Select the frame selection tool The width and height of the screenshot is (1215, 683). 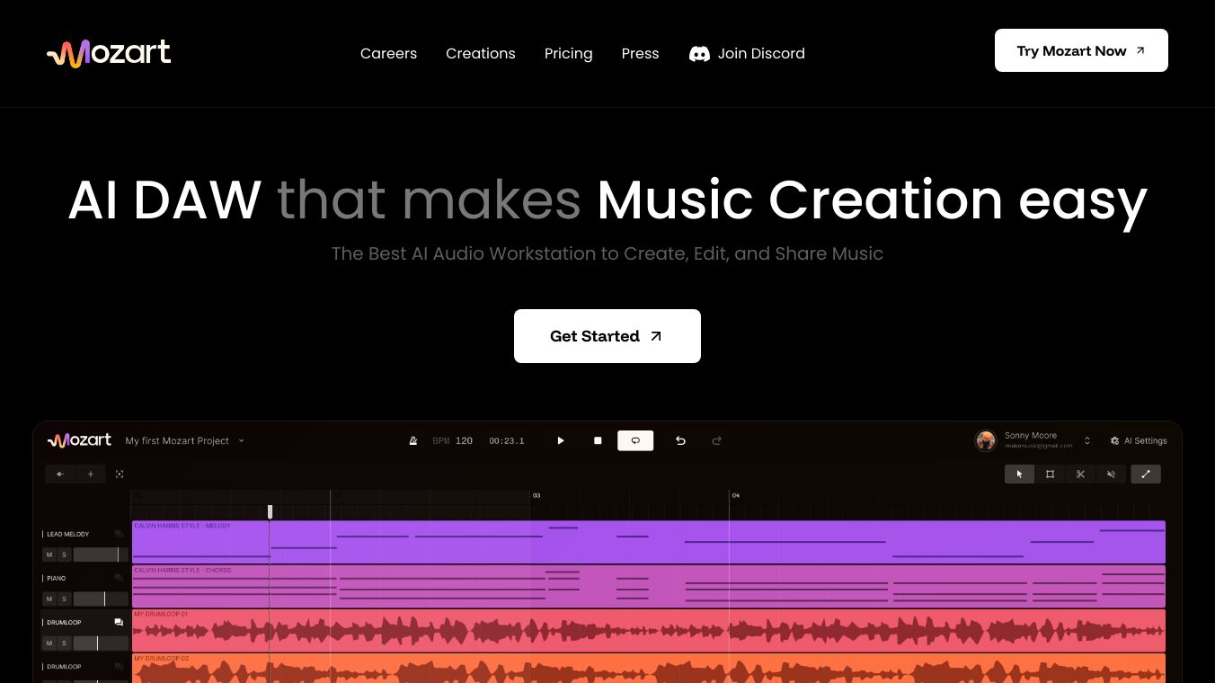[1050, 474]
